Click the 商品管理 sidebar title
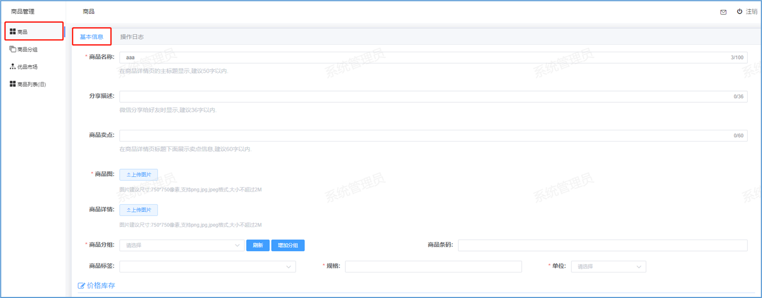This screenshot has height=298, width=762. coord(22,12)
